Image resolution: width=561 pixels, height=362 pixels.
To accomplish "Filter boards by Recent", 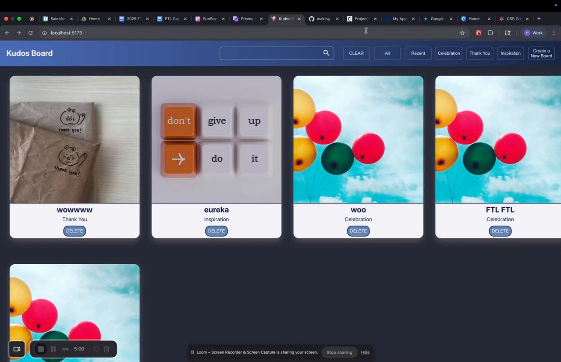I will (x=418, y=53).
